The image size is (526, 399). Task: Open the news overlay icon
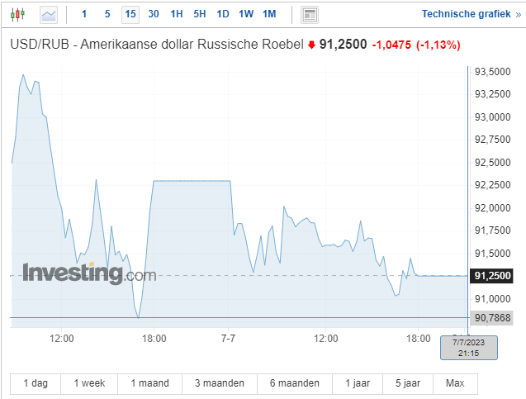click(310, 14)
